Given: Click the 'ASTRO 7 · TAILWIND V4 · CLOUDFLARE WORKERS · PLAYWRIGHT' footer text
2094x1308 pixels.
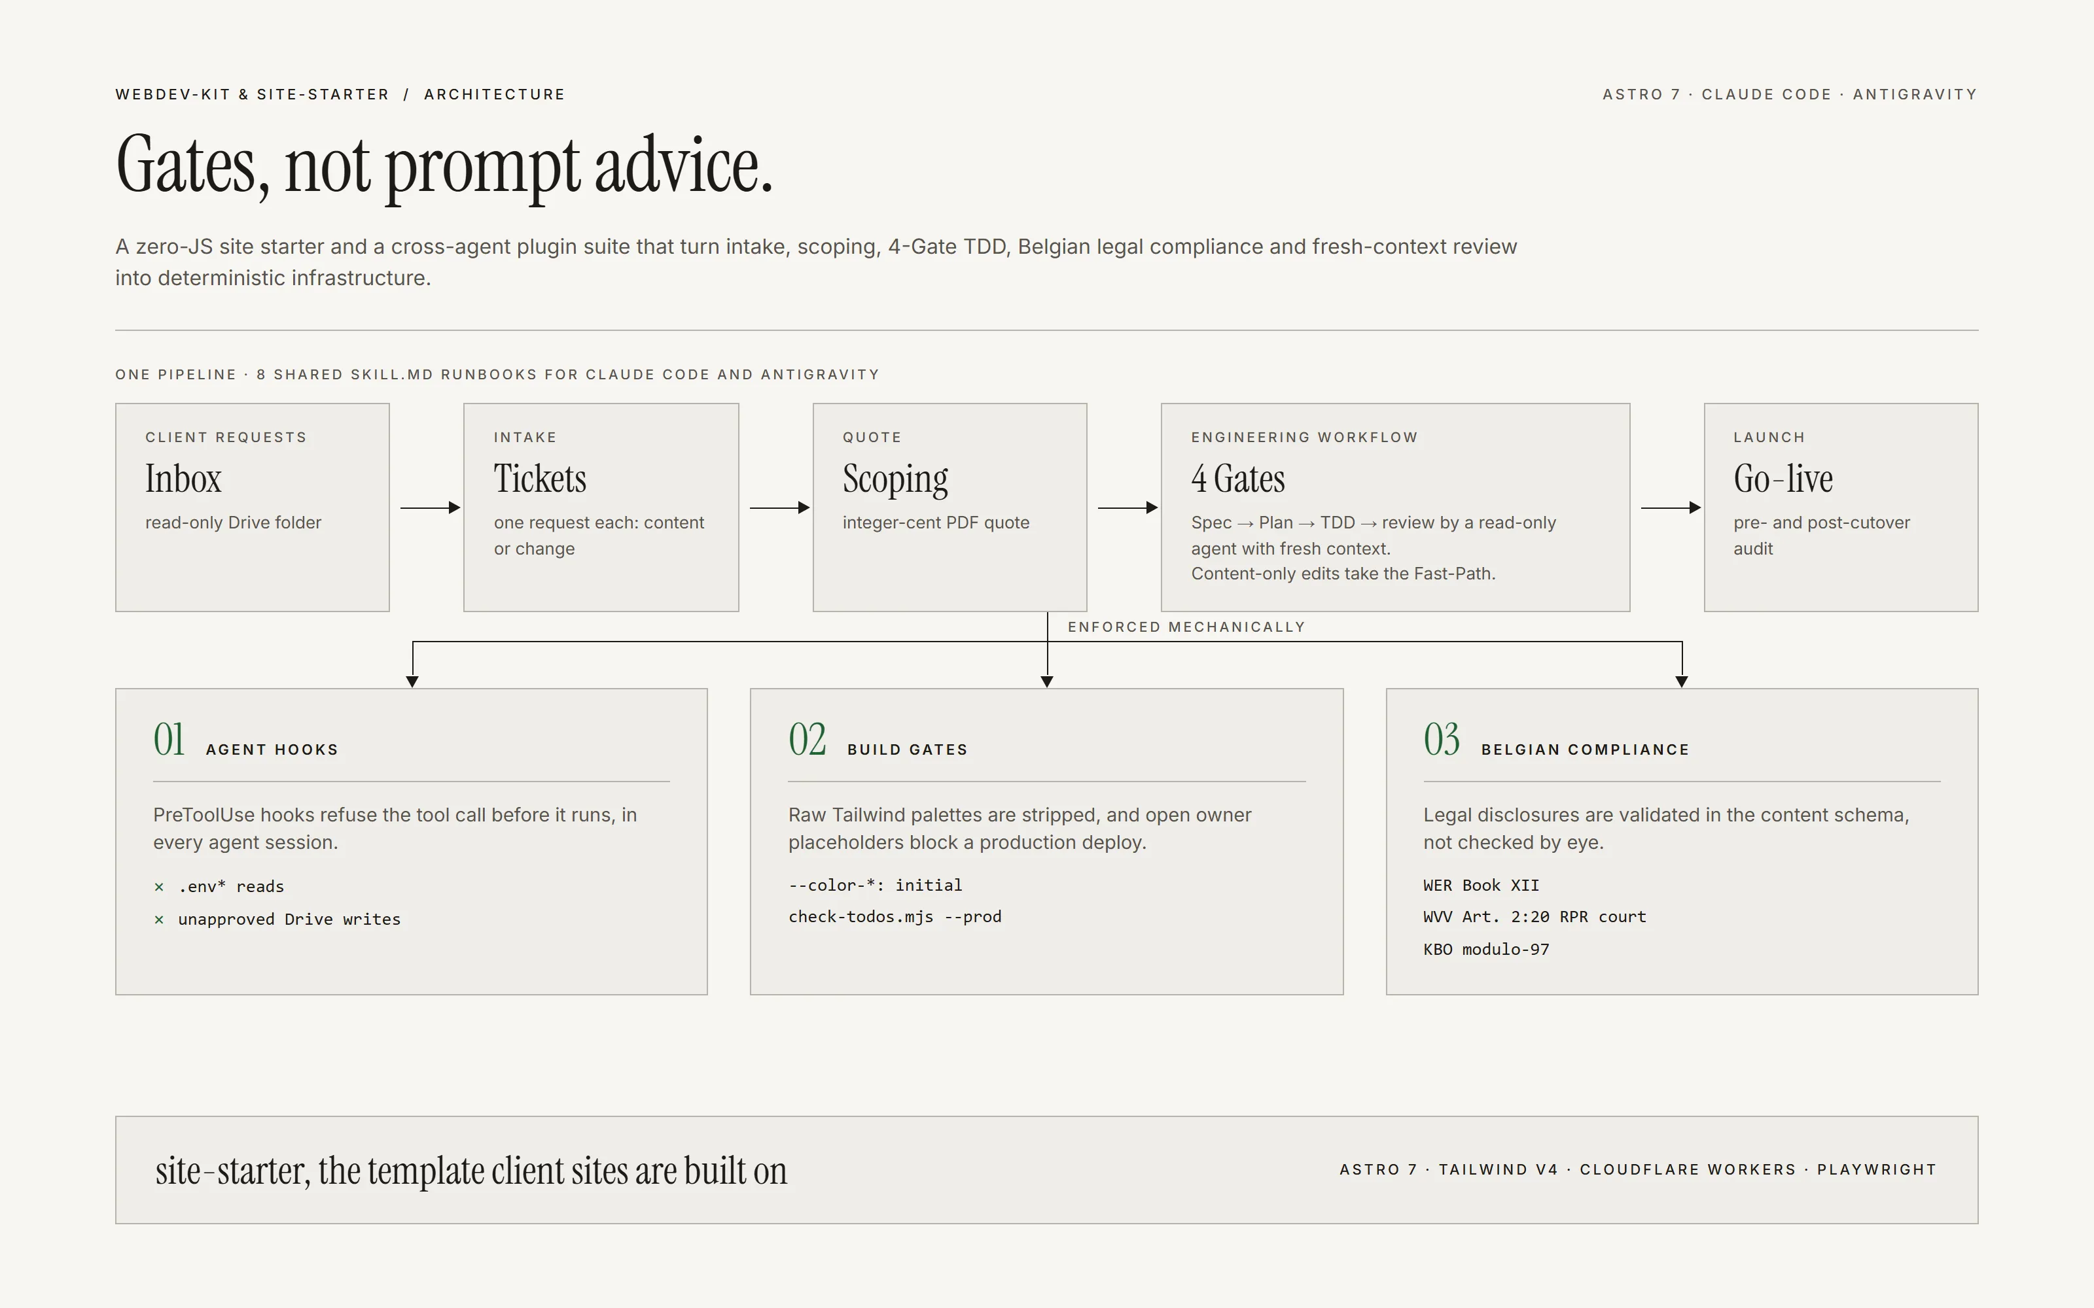Looking at the screenshot, I should (1637, 1169).
